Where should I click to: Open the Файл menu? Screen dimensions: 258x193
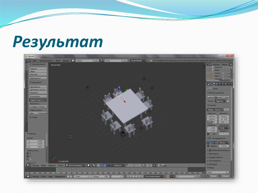(x=35, y=61)
